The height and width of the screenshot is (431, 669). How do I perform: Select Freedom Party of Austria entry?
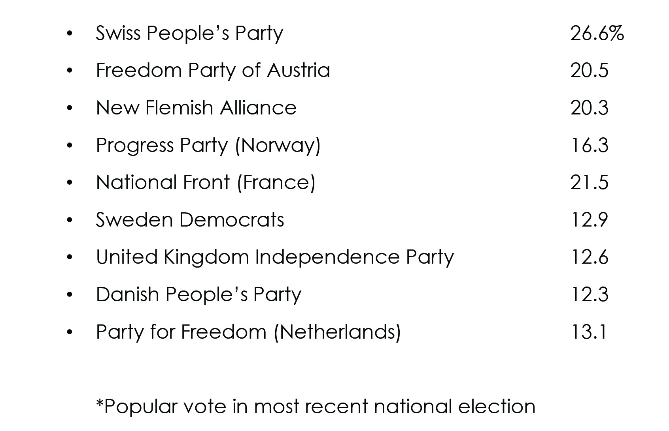[x=213, y=71]
